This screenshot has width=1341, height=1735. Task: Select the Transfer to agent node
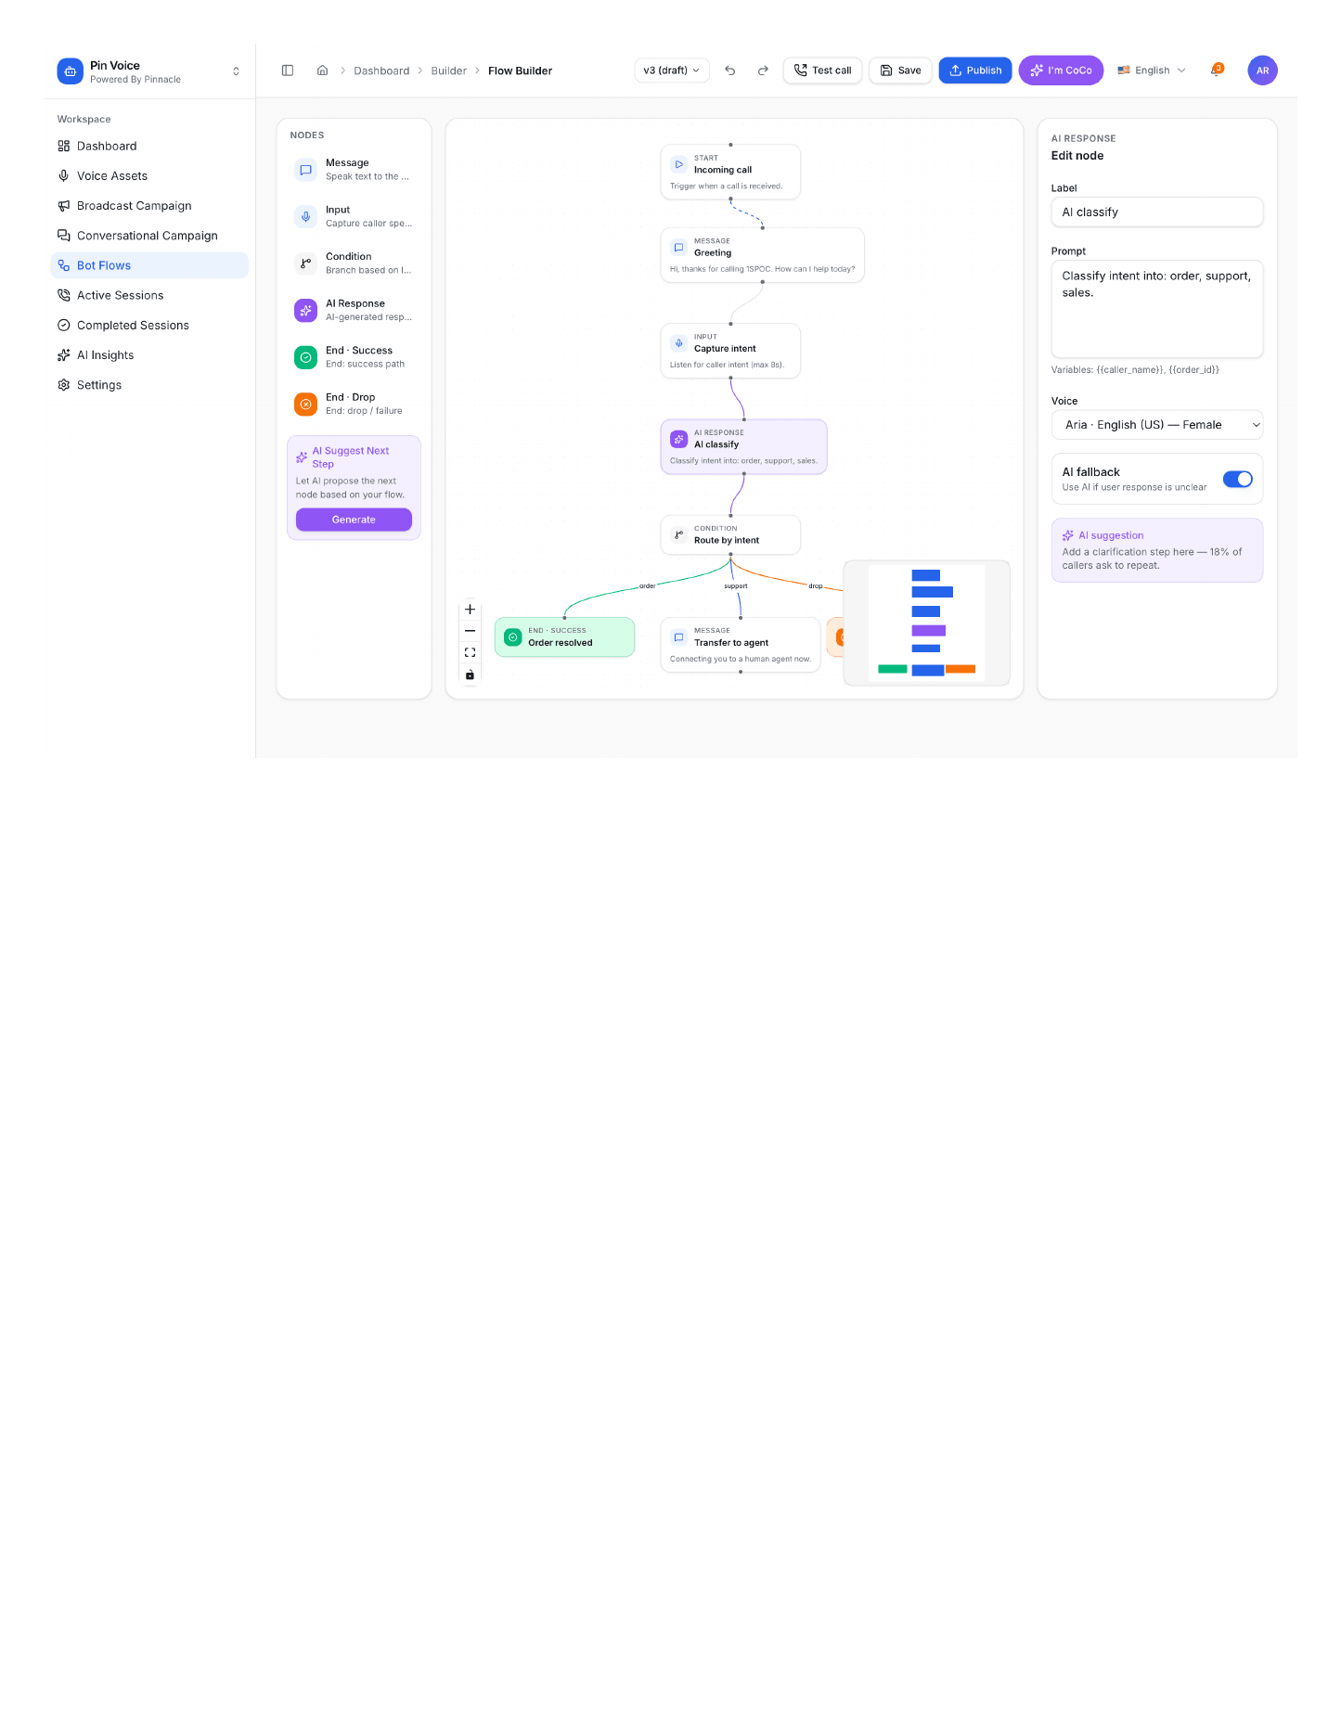pos(740,645)
